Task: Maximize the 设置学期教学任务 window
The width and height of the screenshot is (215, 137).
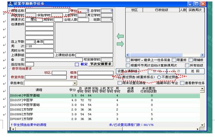Action: pos(197,4)
